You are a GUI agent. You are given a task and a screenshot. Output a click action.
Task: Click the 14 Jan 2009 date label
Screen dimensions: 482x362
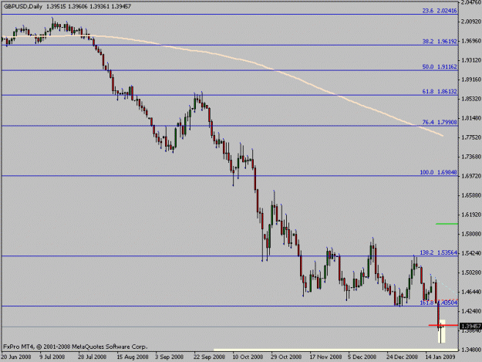pos(440,357)
